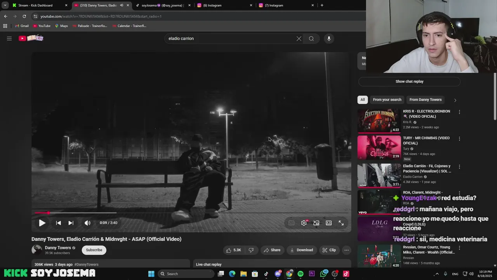Image resolution: width=497 pixels, height=280 pixels.
Task: Open YouTube guide hamburger menu
Action: point(9,38)
